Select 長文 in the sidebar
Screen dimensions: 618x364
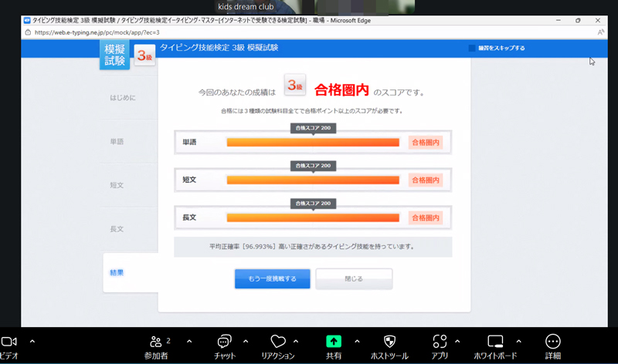tap(117, 228)
